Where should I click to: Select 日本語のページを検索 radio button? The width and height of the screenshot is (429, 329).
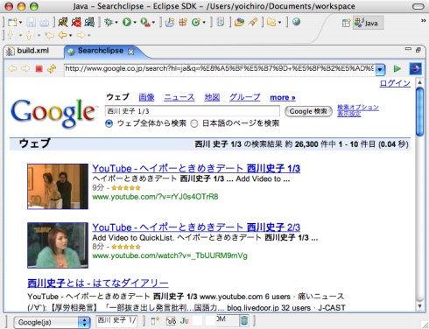194,123
